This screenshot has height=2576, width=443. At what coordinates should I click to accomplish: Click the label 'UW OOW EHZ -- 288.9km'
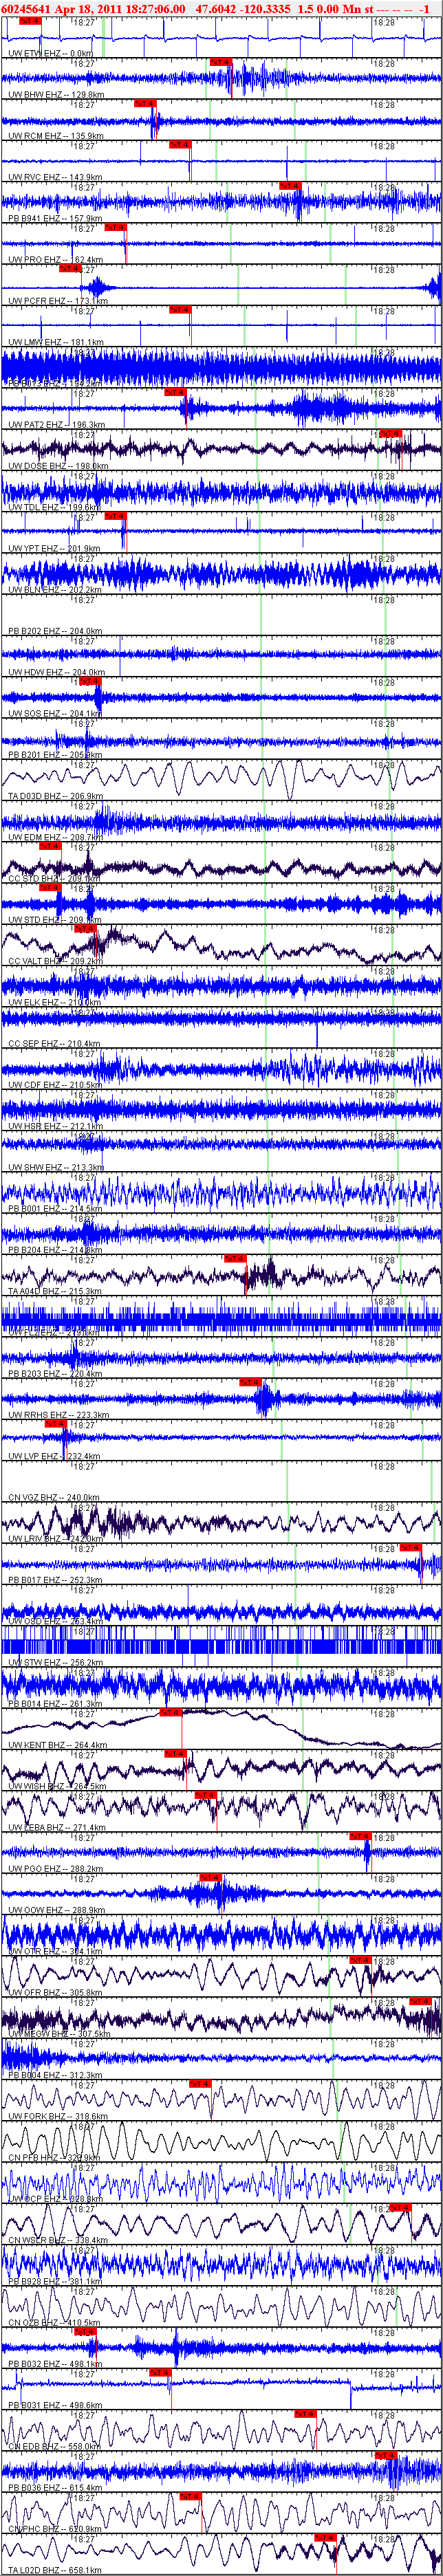[x=57, y=1910]
